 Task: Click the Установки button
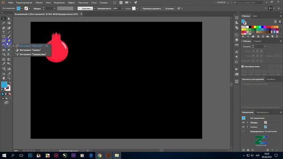point(169,8)
